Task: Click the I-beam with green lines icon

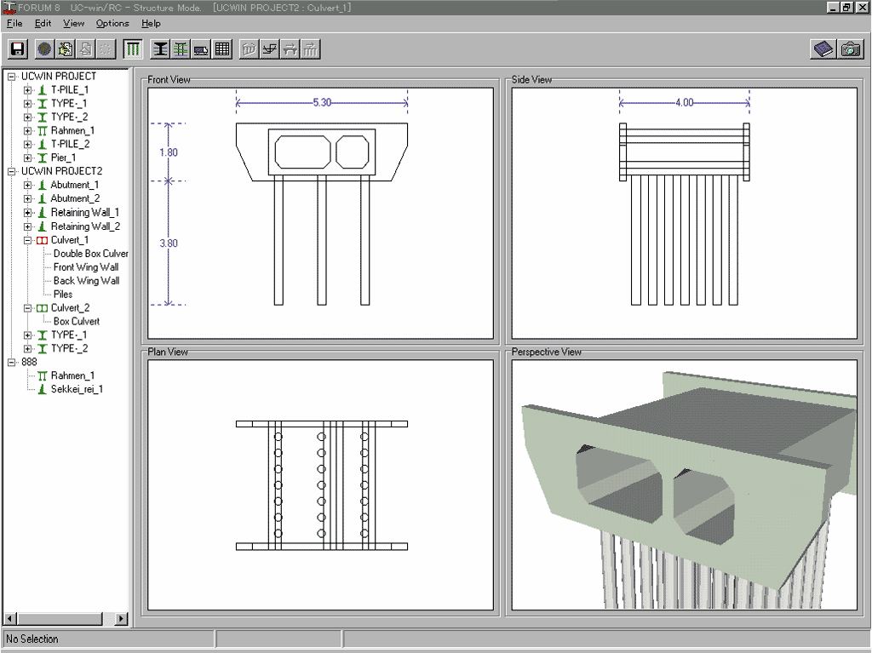Action: coord(181,49)
